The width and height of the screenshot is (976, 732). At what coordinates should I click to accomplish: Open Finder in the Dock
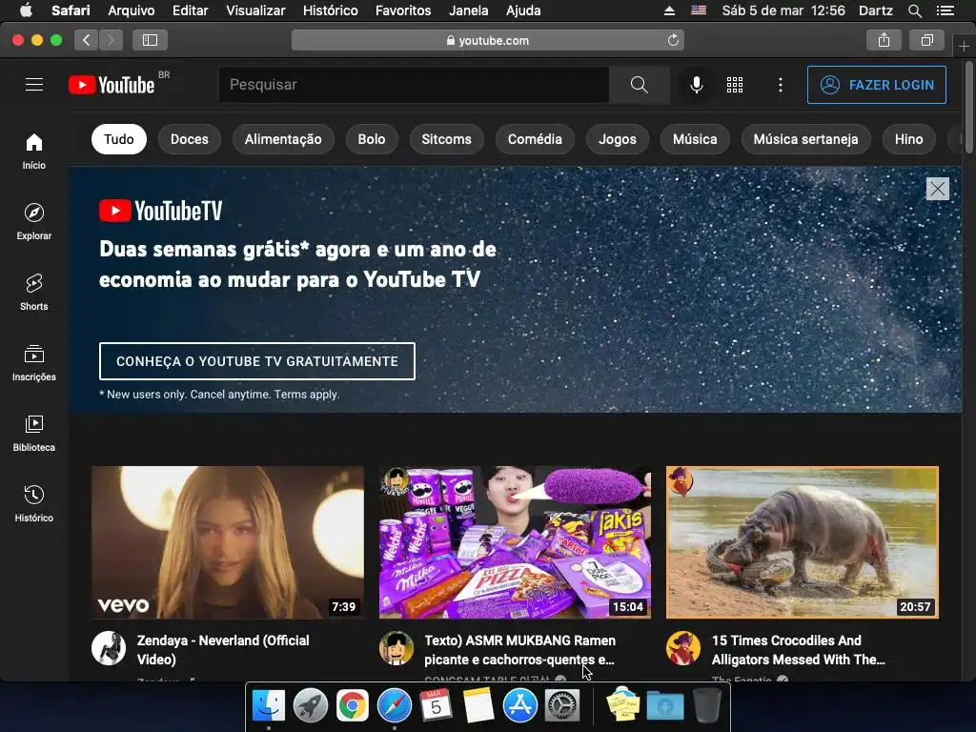pos(269,706)
